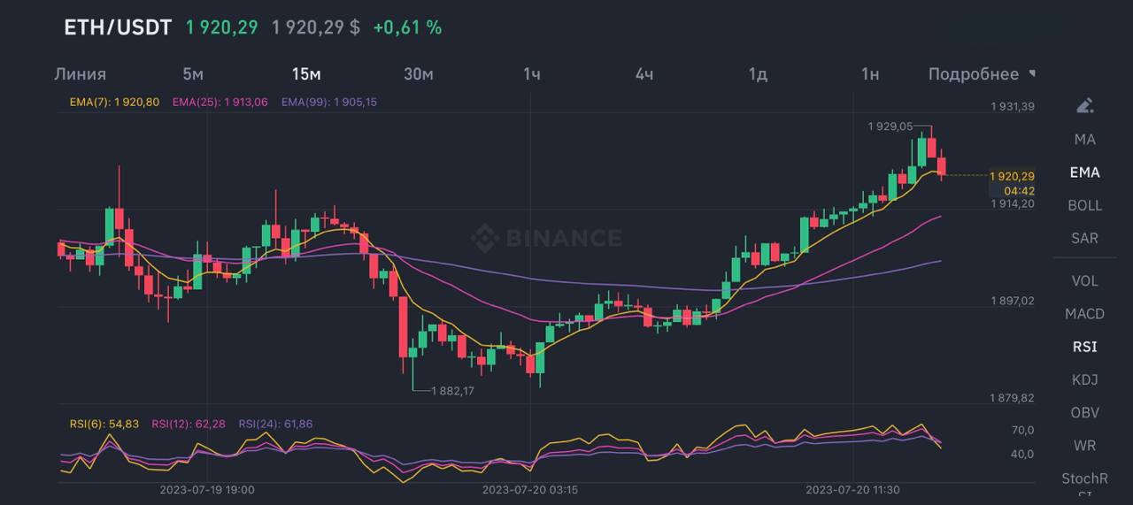Toggle the KDJ sub-indicator
The height and width of the screenshot is (505, 1133).
tap(1084, 379)
